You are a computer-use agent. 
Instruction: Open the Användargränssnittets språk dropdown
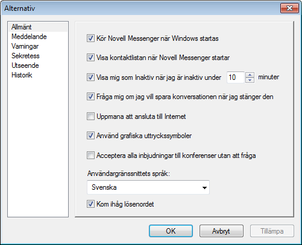pyautogui.click(x=148, y=187)
